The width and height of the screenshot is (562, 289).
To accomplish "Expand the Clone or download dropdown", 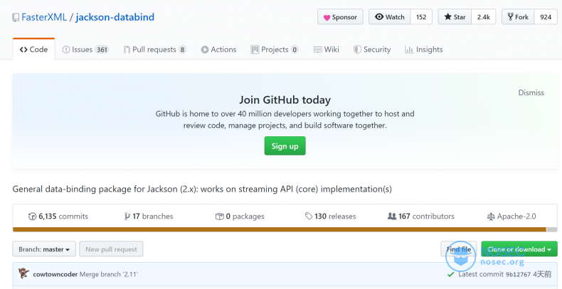I will pos(519,249).
